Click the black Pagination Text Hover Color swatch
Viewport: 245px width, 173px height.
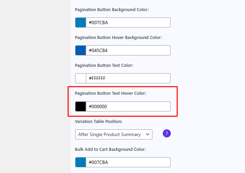tap(81, 106)
